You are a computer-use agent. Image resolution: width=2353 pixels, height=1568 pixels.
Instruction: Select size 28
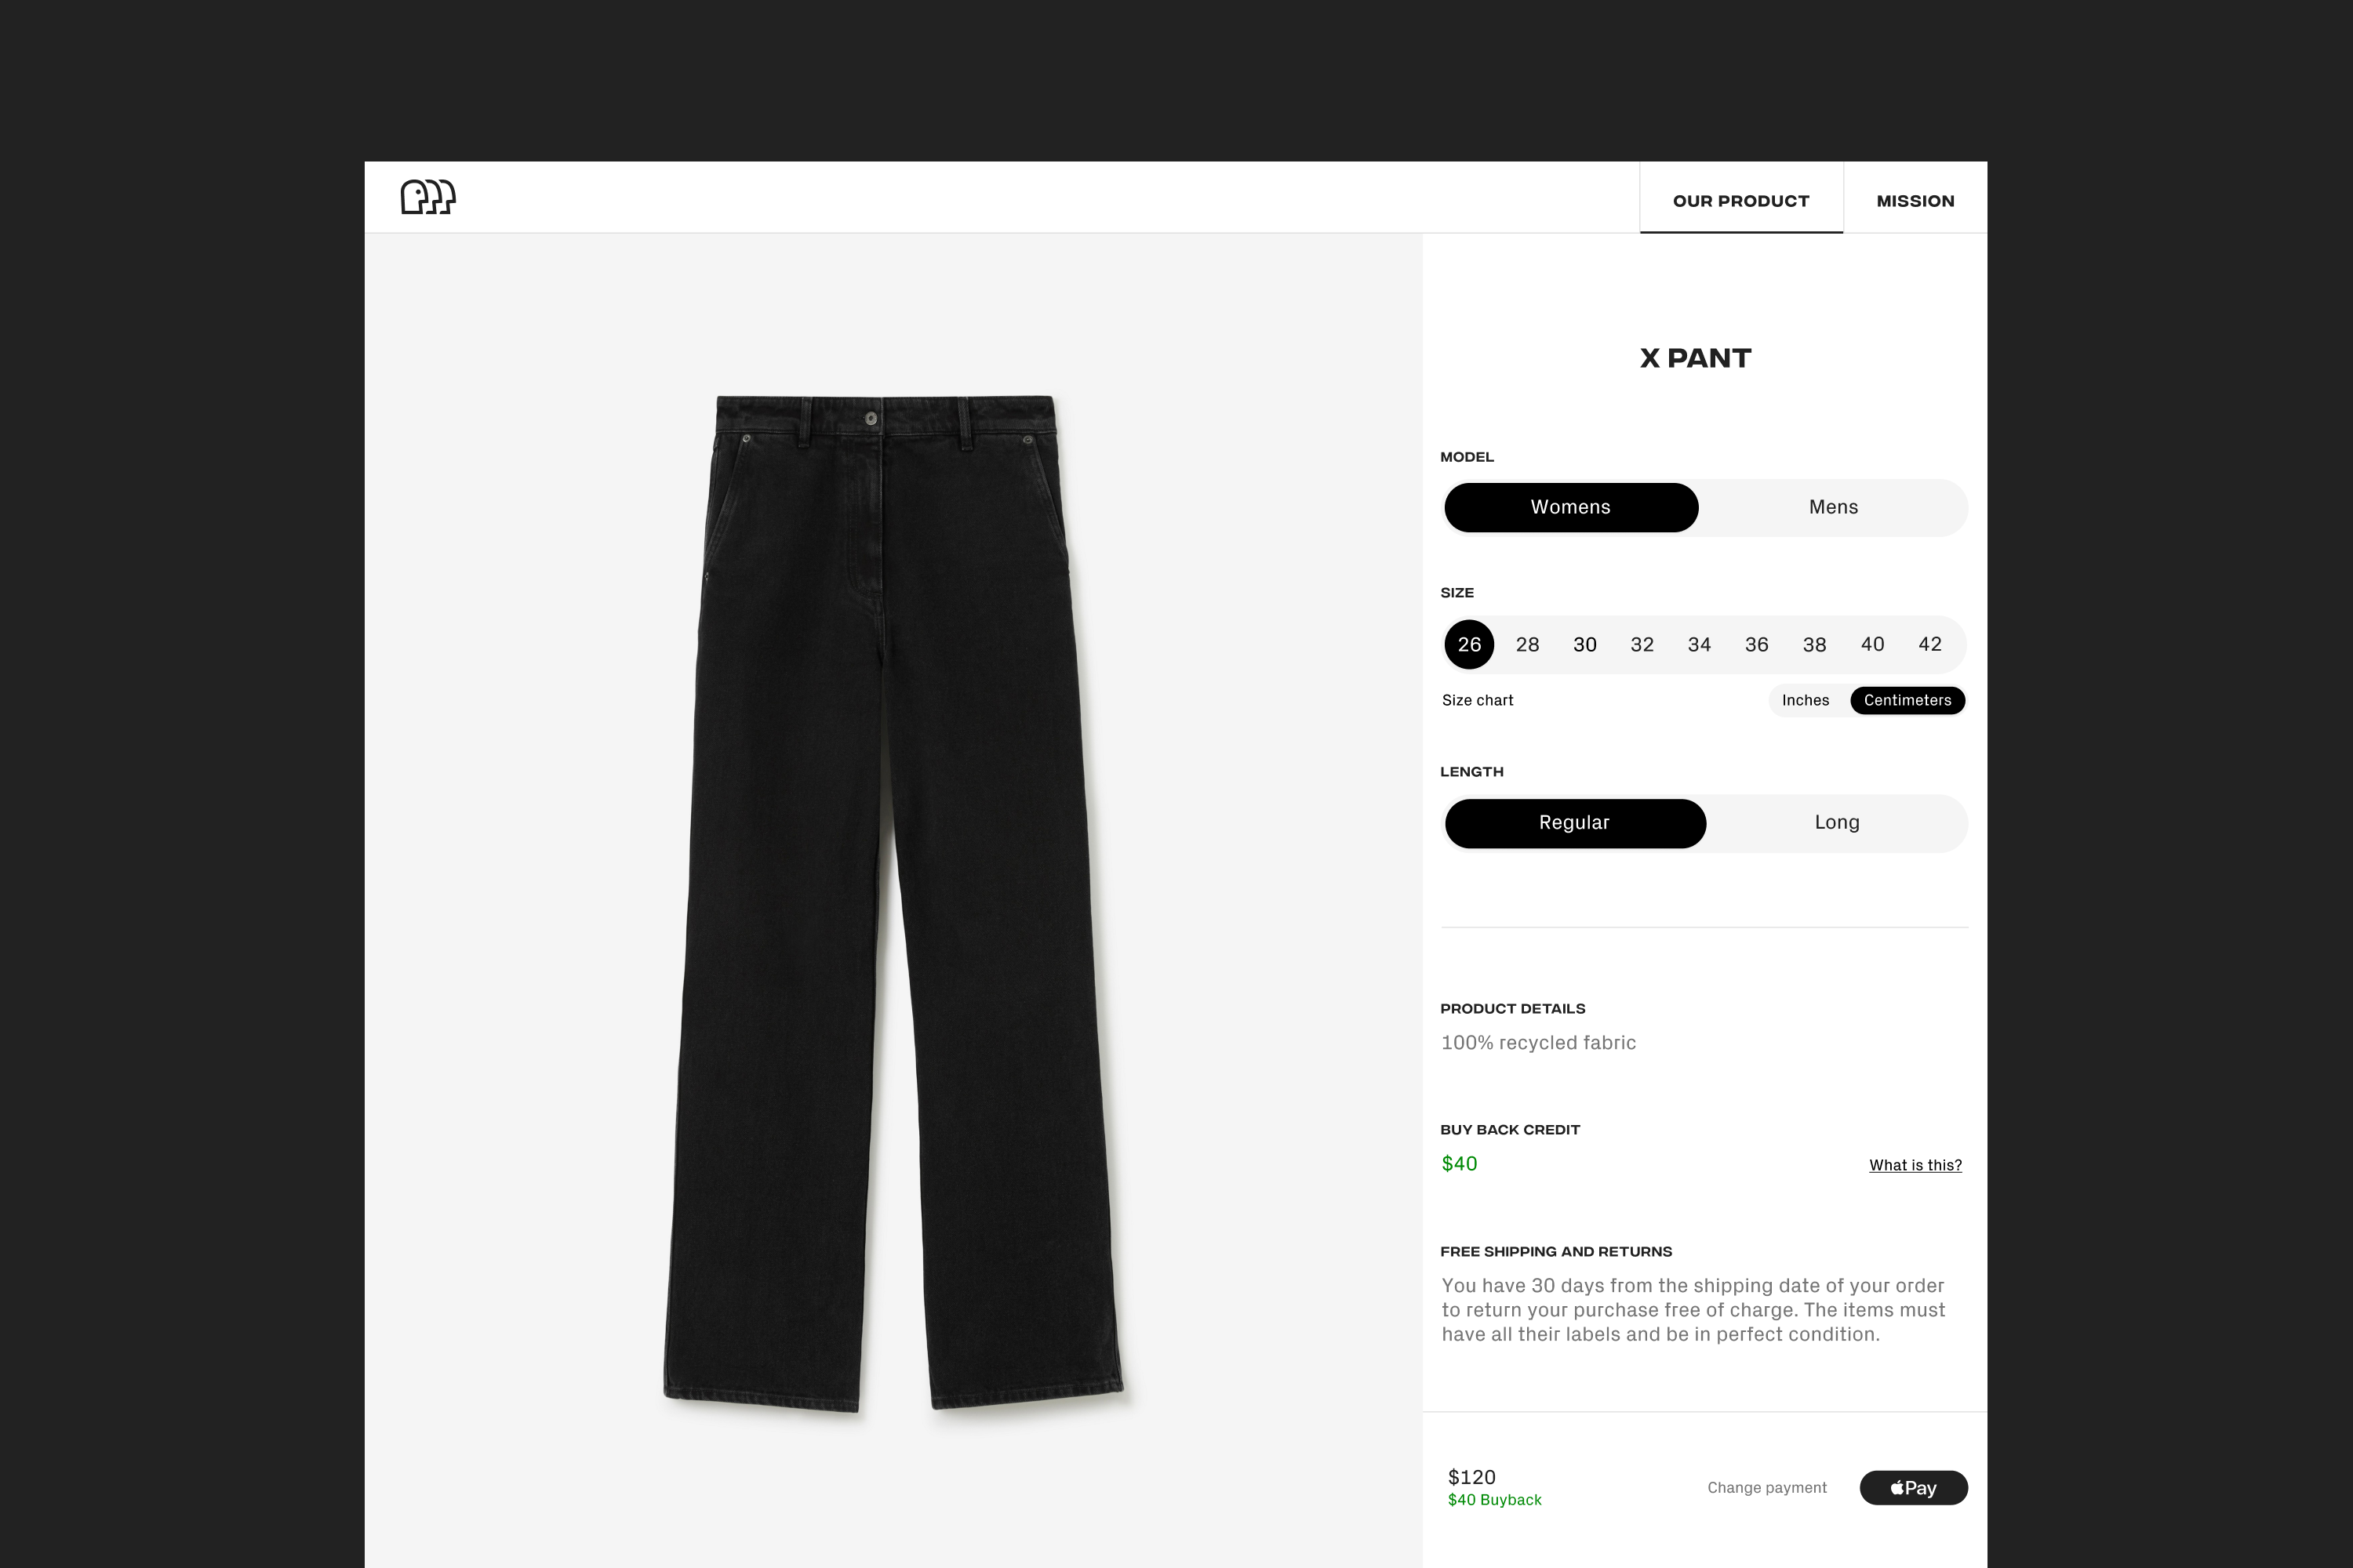click(1526, 644)
